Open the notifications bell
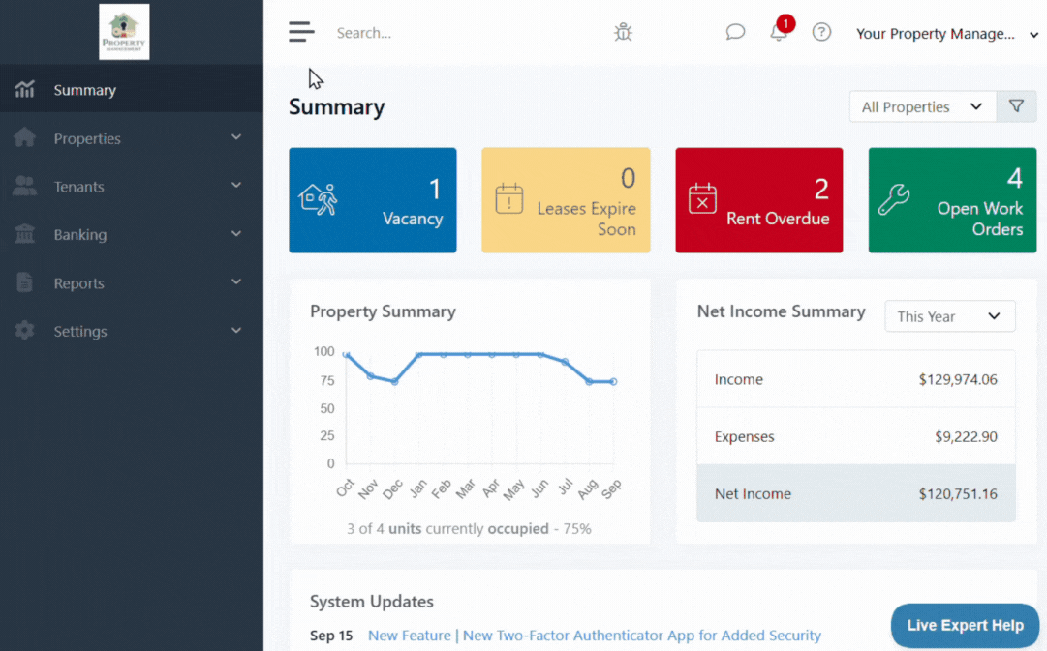The image size is (1047, 651). (x=779, y=32)
